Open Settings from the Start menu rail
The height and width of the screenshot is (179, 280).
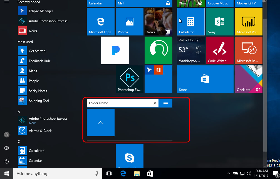[7, 148]
